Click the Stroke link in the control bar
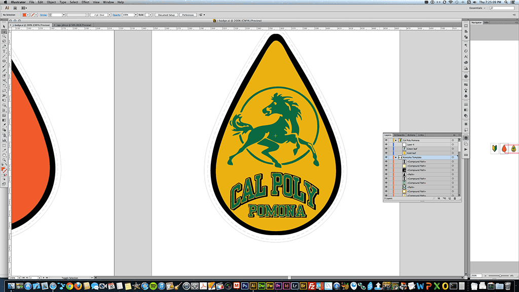This screenshot has height=292, width=519. click(44, 15)
